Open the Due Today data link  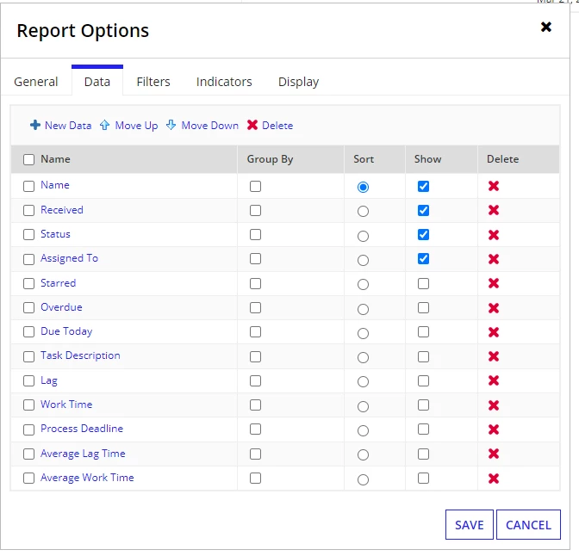[66, 331]
